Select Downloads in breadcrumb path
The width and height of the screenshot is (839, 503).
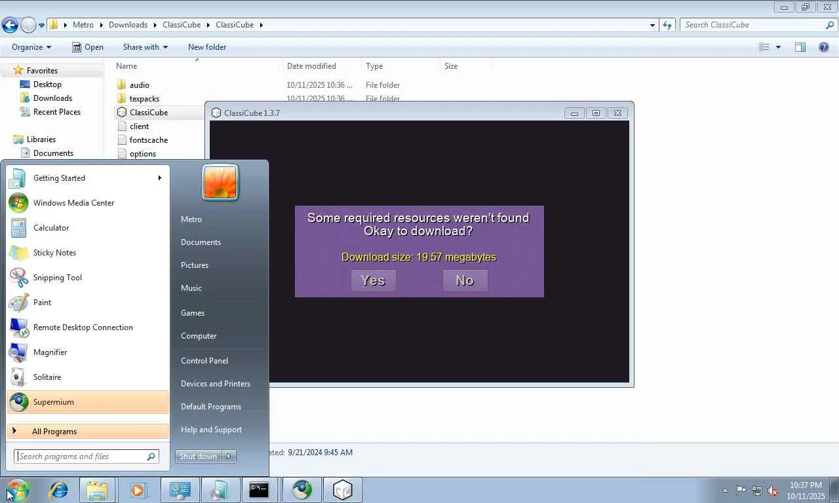click(x=128, y=25)
